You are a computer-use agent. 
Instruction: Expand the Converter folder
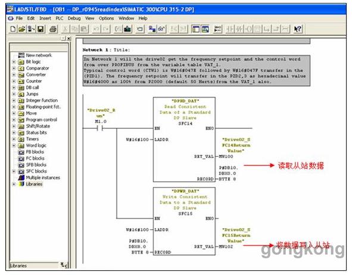tap(14, 75)
